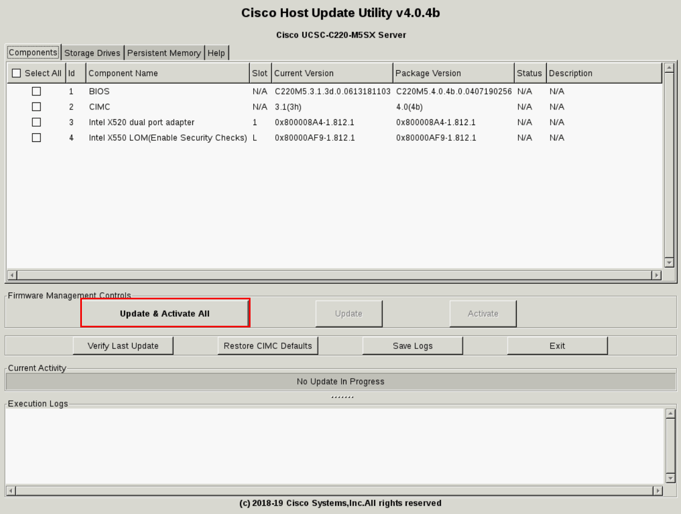
Task: Click the Execution Logs scroll left arrow
Action: coord(11,491)
